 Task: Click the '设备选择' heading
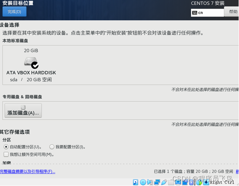tap(10, 25)
